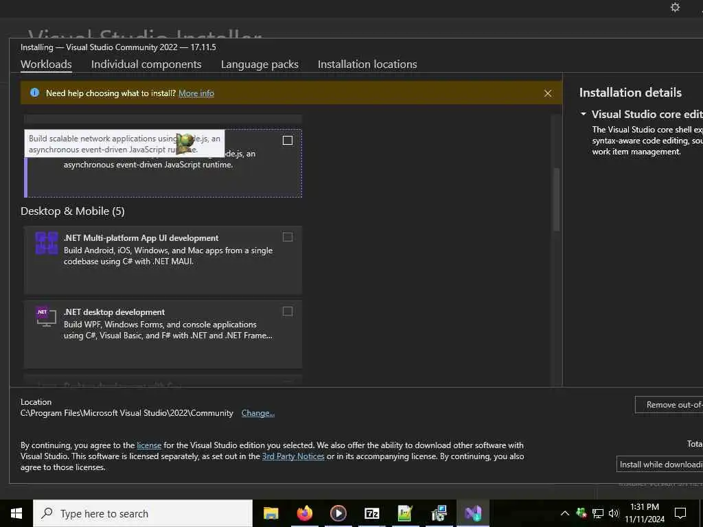Open settings gear in Visual Studio Installer
The height and width of the screenshot is (527, 703).
(675, 7)
